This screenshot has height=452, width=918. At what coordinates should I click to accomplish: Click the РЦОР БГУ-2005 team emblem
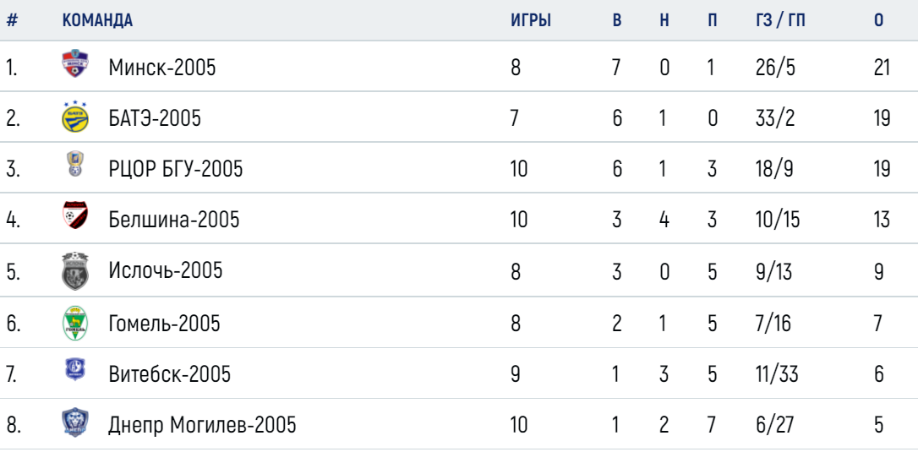coord(75,164)
